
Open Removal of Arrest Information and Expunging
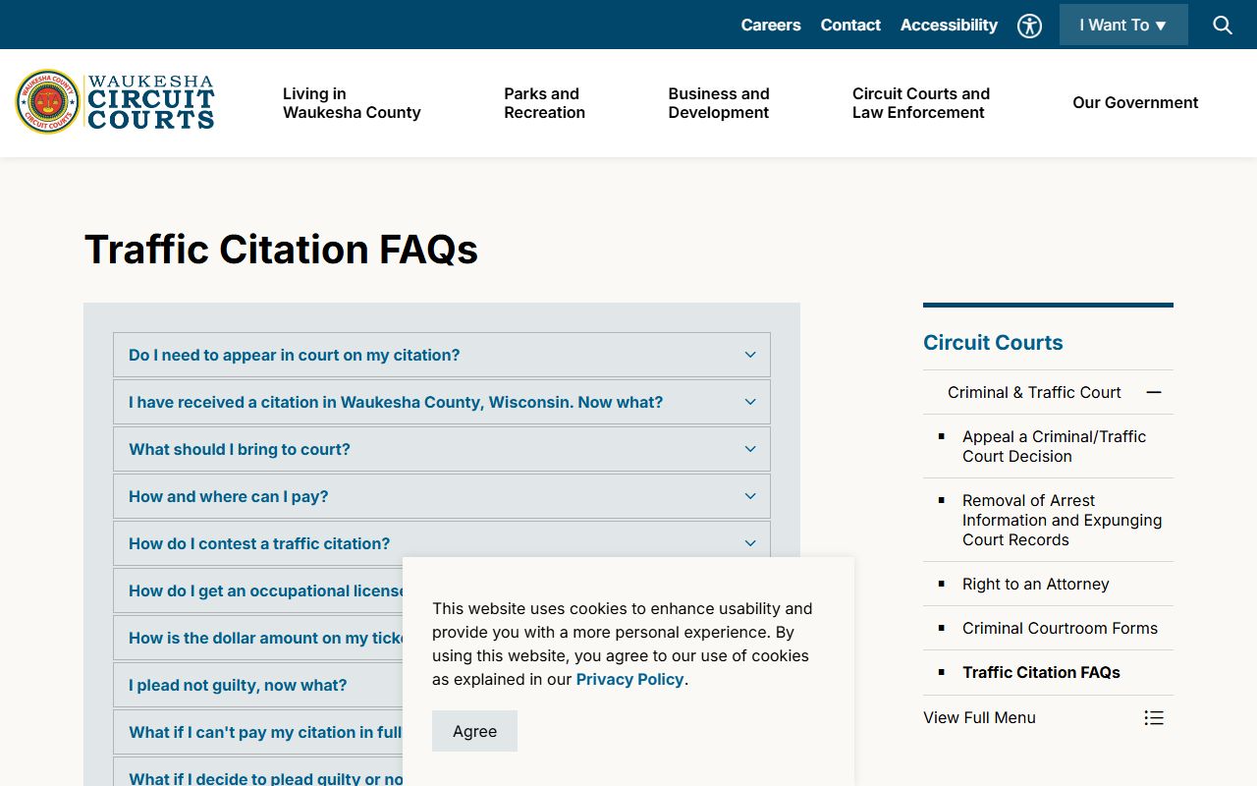[x=1062, y=520]
